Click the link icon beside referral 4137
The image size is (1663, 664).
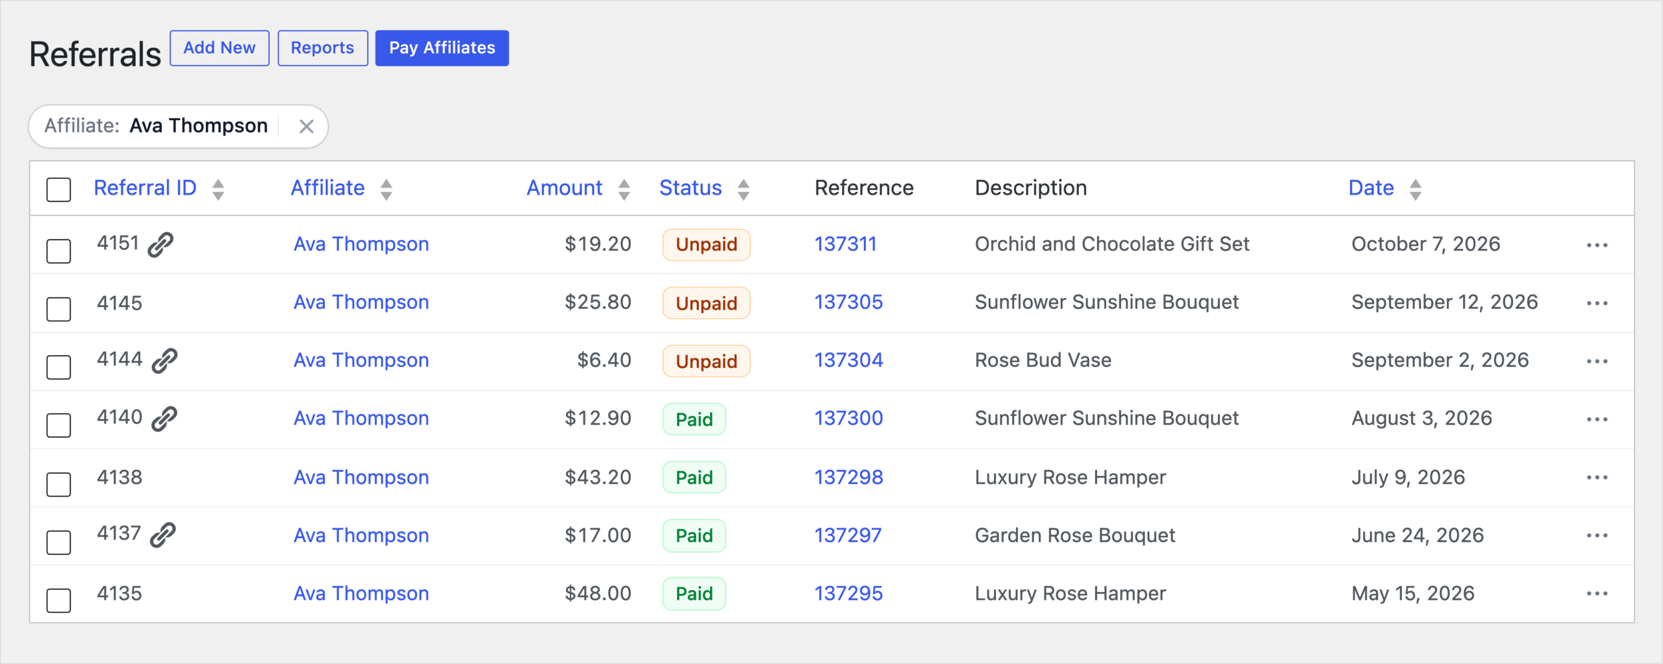coord(162,535)
